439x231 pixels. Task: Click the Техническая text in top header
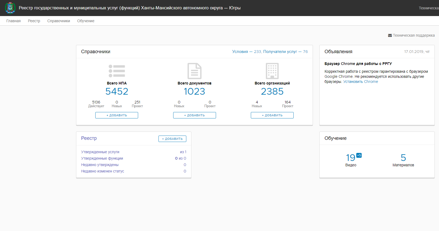(429, 8)
